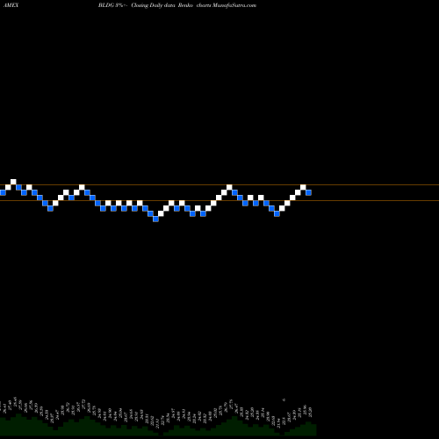The height and width of the screenshot is (439, 439).
Task: Select the last blue brick ending the series
Action: coord(308,192)
